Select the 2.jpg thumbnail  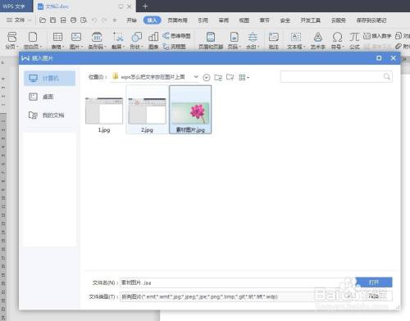coord(147,111)
